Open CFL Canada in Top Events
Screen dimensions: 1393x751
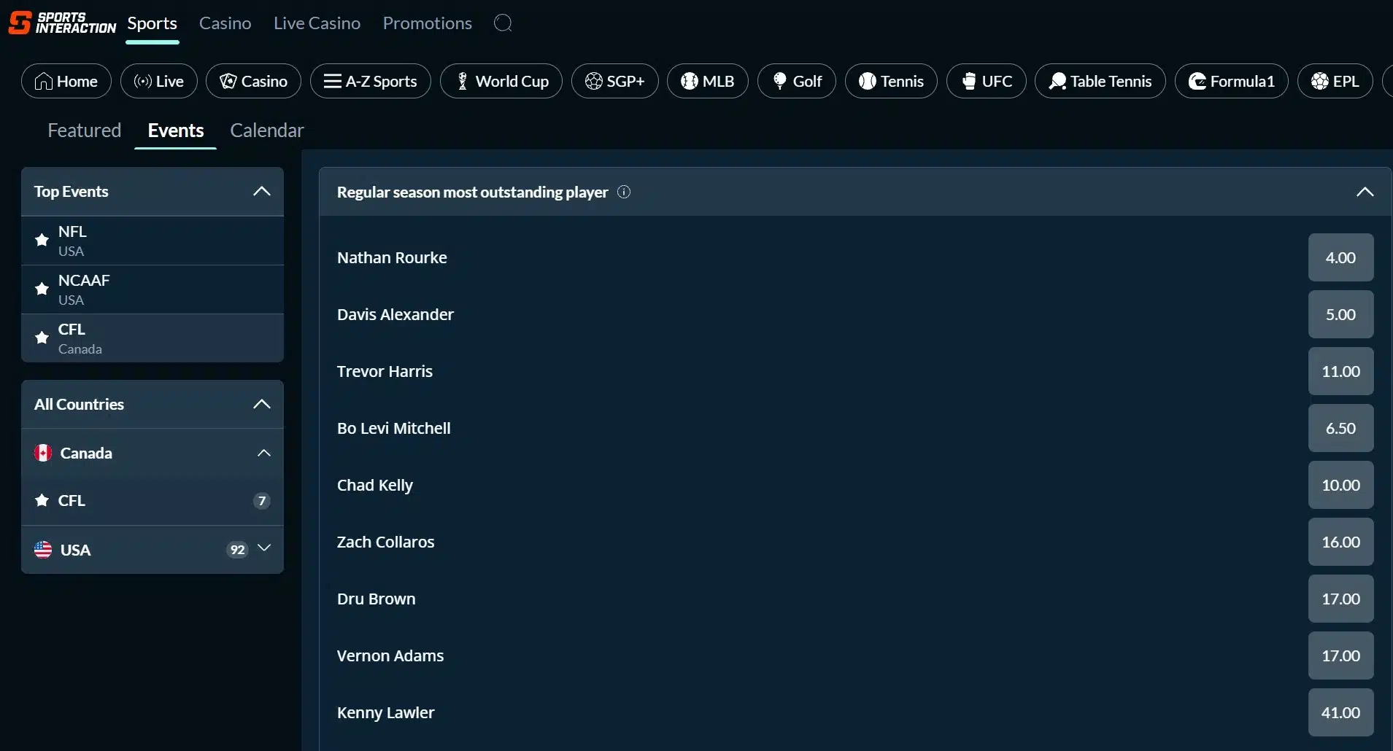pos(153,338)
